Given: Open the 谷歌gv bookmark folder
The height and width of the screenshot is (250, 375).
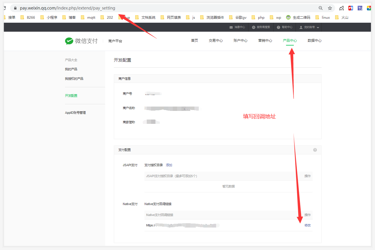Looking at the screenshot, I should click(x=238, y=17).
